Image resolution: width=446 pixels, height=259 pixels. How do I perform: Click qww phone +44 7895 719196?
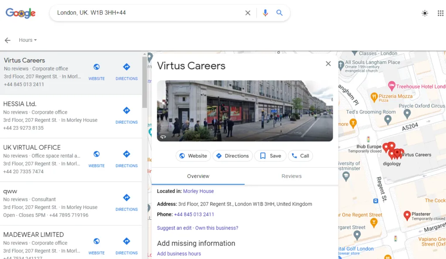pyautogui.click(x=68, y=215)
